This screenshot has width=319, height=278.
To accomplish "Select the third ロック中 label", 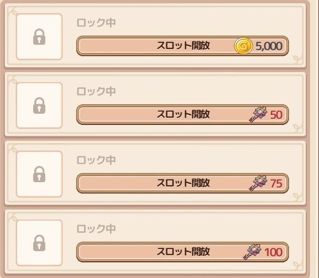I will tap(96, 160).
